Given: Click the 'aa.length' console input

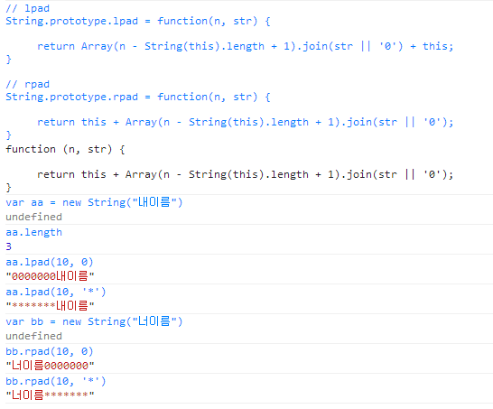Looking at the screenshot, I should click(x=34, y=233).
